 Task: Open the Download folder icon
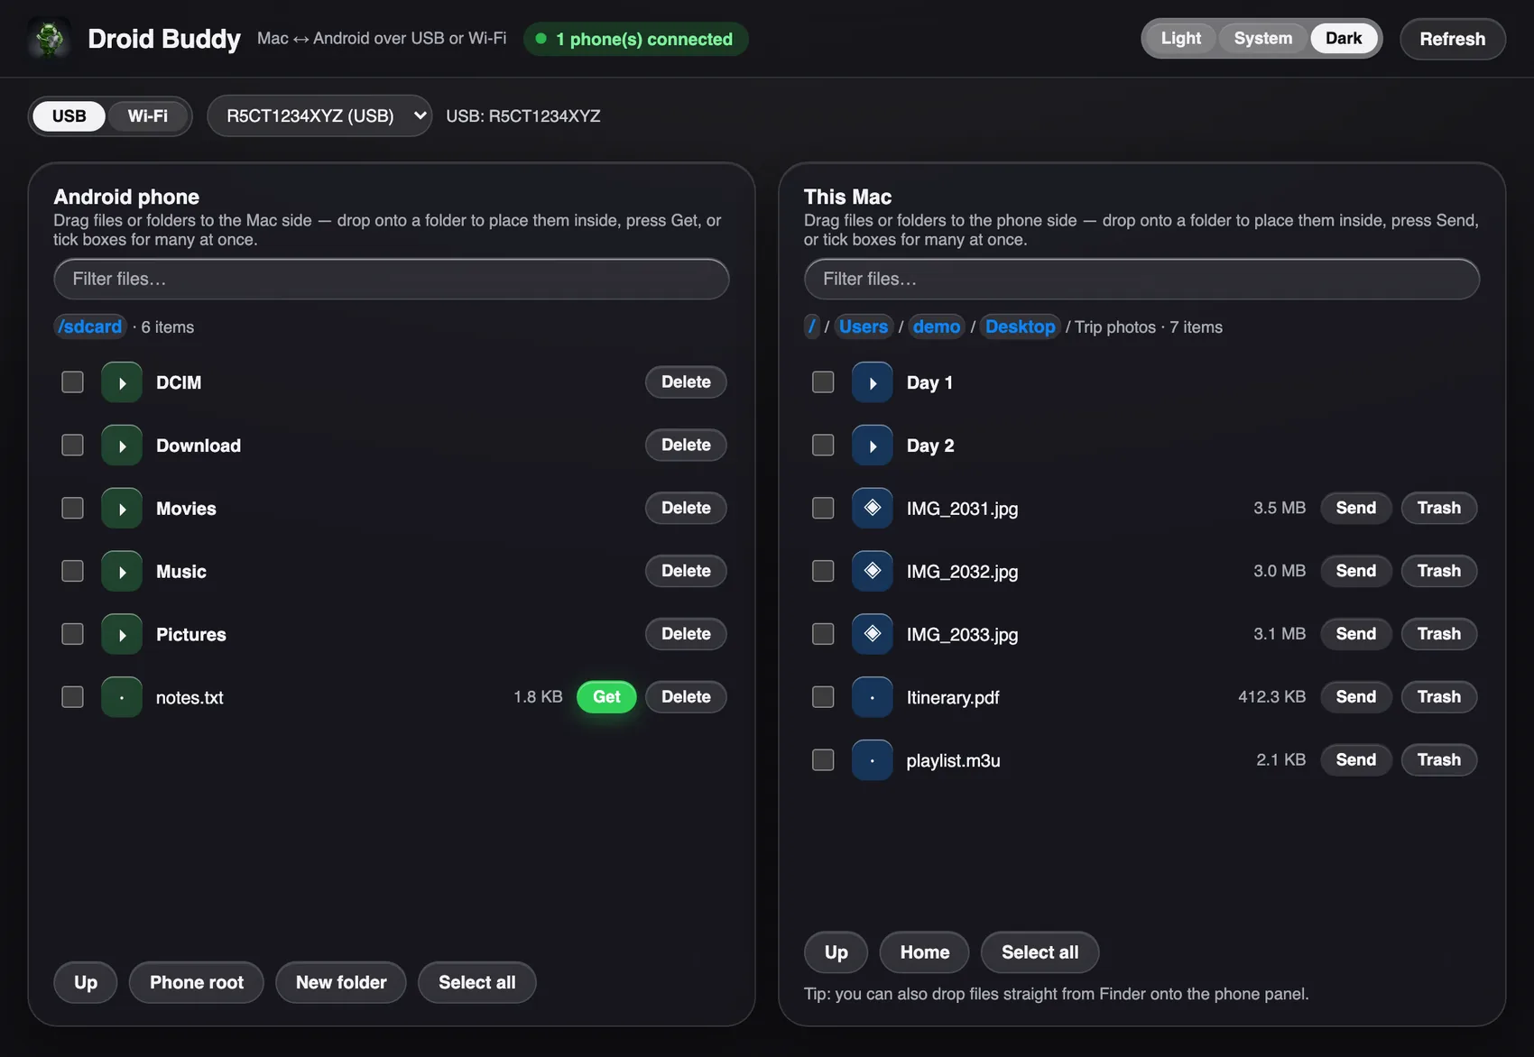122,446
